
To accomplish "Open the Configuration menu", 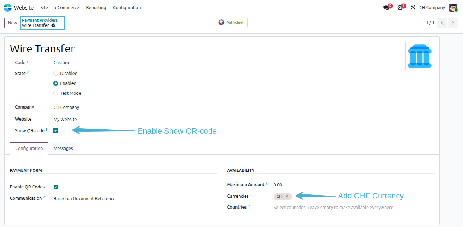I will point(127,7).
